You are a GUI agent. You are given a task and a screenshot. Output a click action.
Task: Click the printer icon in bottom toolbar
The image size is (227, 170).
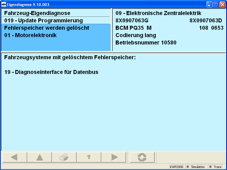(64, 157)
